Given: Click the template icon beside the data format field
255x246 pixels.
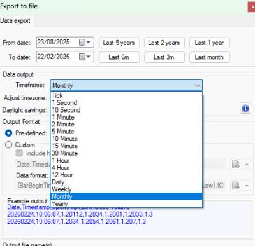Looking at the screenshot, I should (x=236, y=186).
